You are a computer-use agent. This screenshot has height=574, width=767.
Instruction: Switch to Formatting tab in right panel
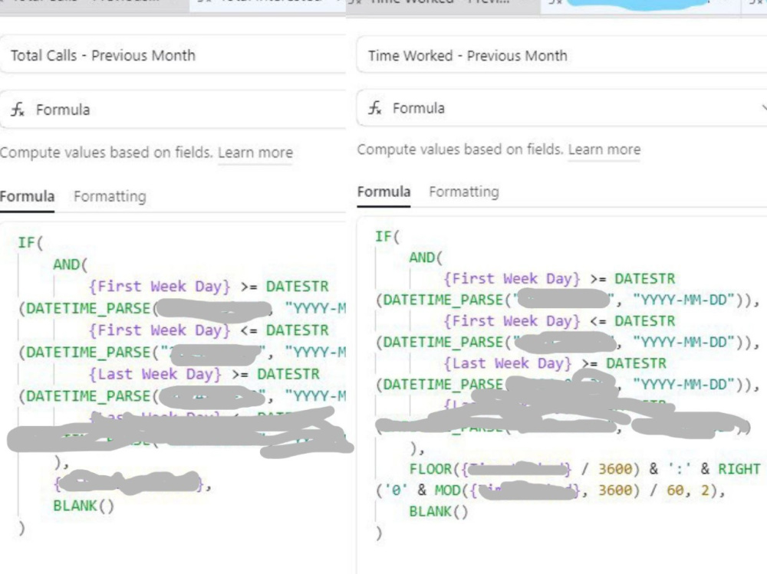464,192
